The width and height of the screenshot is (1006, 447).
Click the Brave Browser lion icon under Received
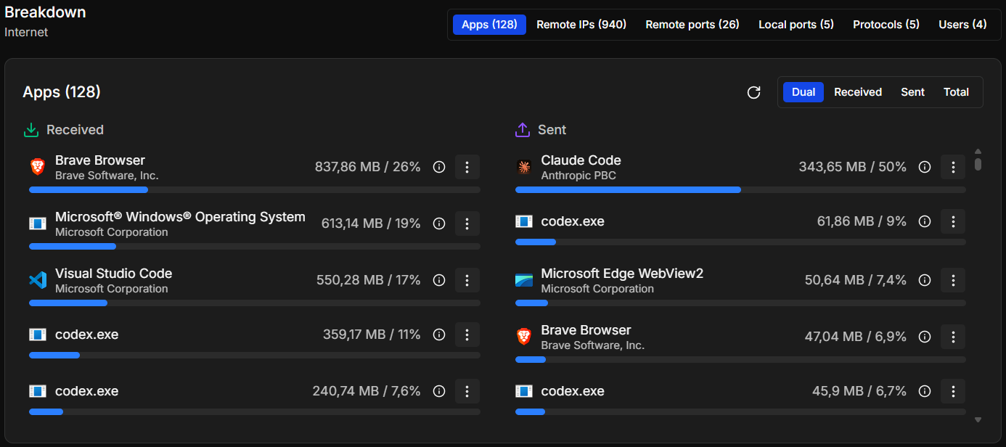pyautogui.click(x=38, y=167)
